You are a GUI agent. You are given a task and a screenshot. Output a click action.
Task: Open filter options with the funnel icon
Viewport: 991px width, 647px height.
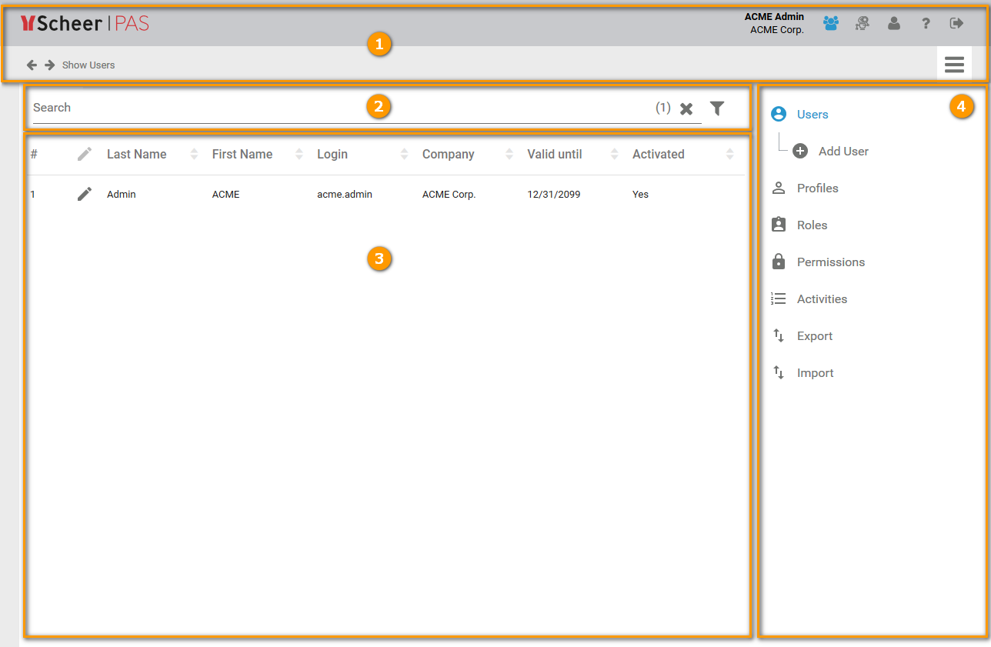[x=717, y=108]
